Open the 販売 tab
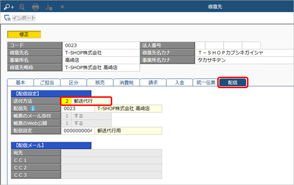 100,82
